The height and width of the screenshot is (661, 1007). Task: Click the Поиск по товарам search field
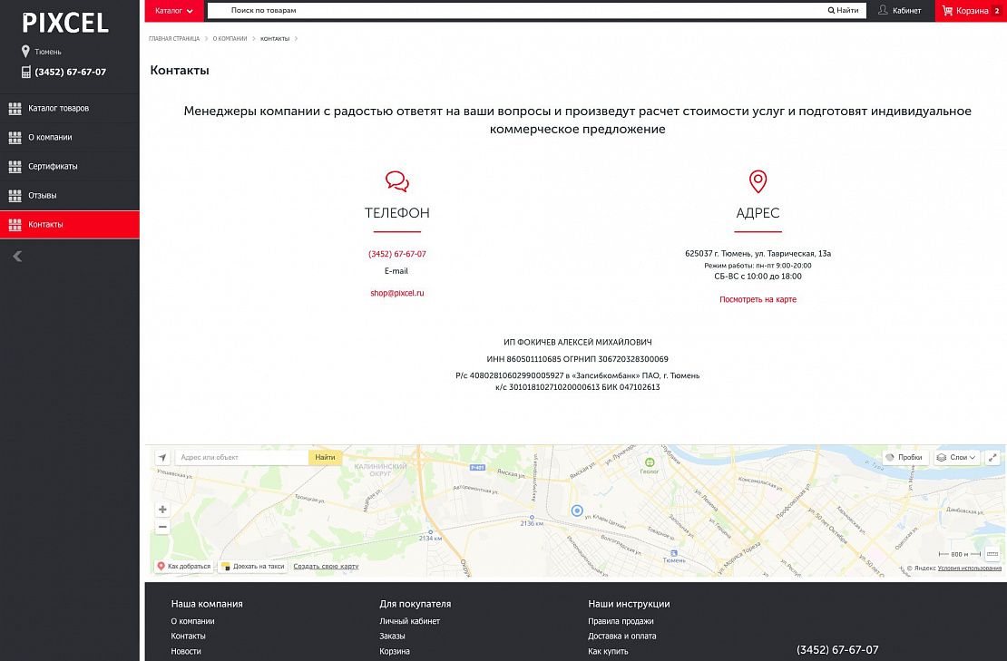(x=517, y=11)
